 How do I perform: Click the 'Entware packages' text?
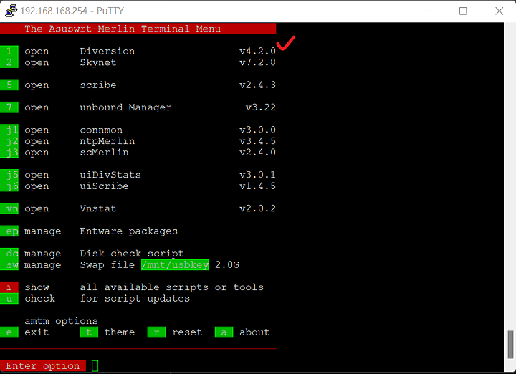pos(129,231)
